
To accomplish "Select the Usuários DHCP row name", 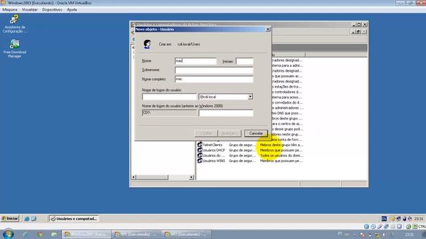I will [x=214, y=150].
